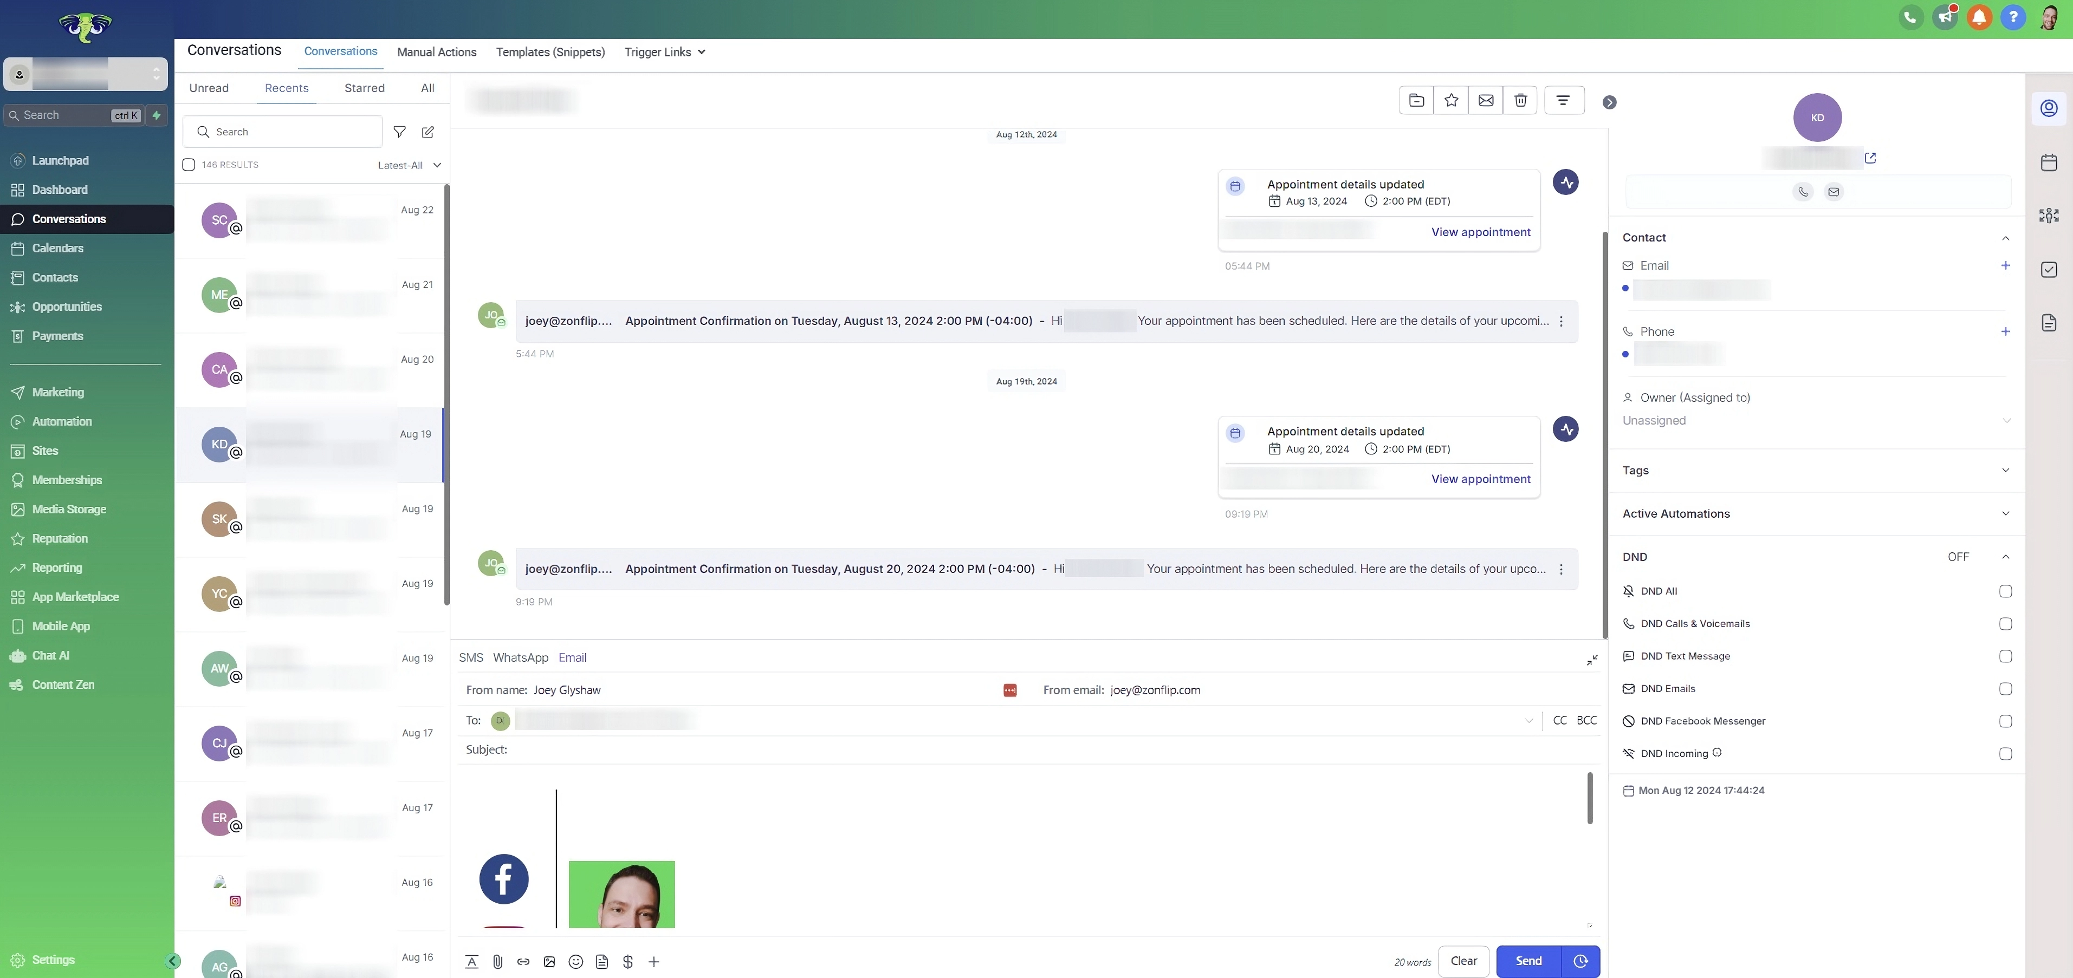The height and width of the screenshot is (978, 2073).
Task: Insert an image in the composer
Action: 549,961
